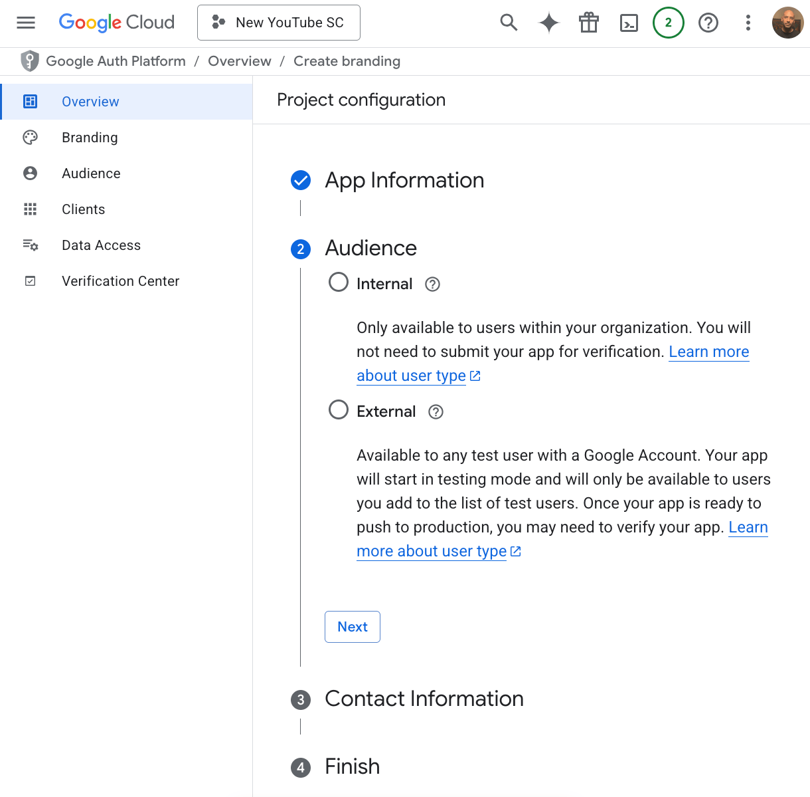This screenshot has width=810, height=797.
Task: Click the search magnifier icon
Action: [x=509, y=23]
